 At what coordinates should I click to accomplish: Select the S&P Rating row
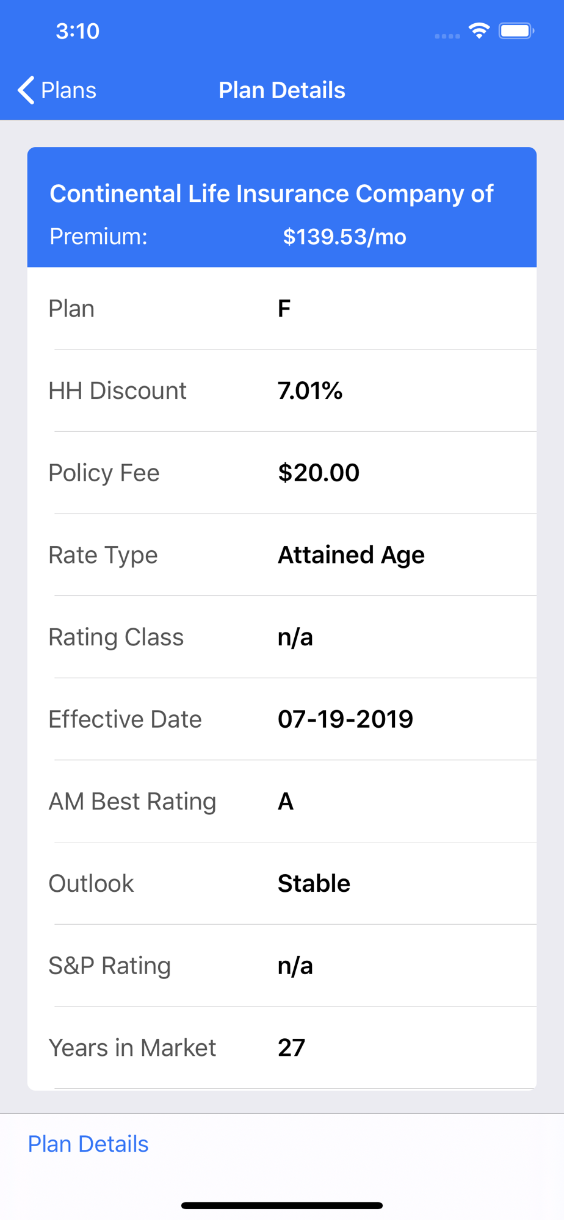[x=282, y=966]
